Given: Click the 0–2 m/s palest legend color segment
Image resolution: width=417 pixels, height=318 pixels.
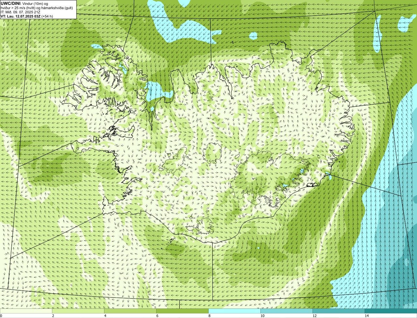Looking at the screenshot, I should click(x=26, y=311).
